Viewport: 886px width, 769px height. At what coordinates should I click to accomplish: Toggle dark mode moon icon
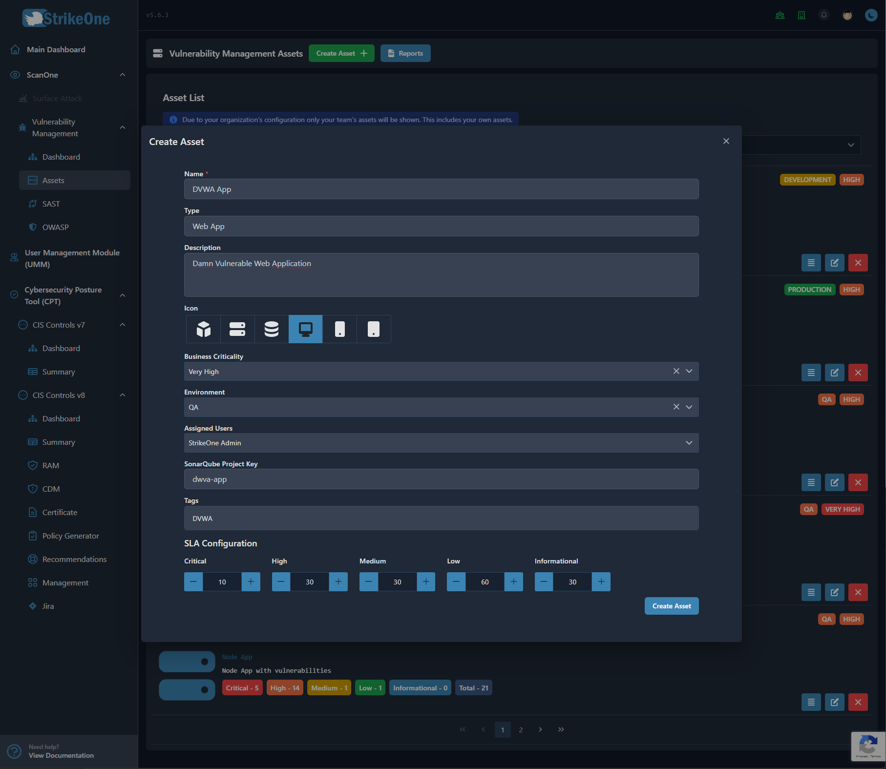[871, 15]
